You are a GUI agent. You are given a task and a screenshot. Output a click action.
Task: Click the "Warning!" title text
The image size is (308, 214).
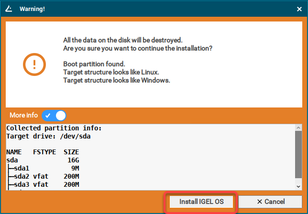point(32,9)
